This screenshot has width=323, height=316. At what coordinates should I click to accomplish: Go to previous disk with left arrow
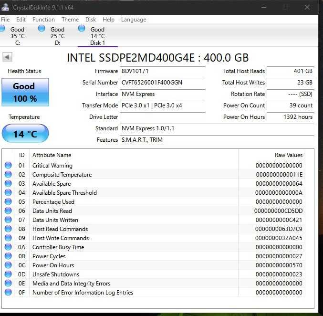[8, 57]
